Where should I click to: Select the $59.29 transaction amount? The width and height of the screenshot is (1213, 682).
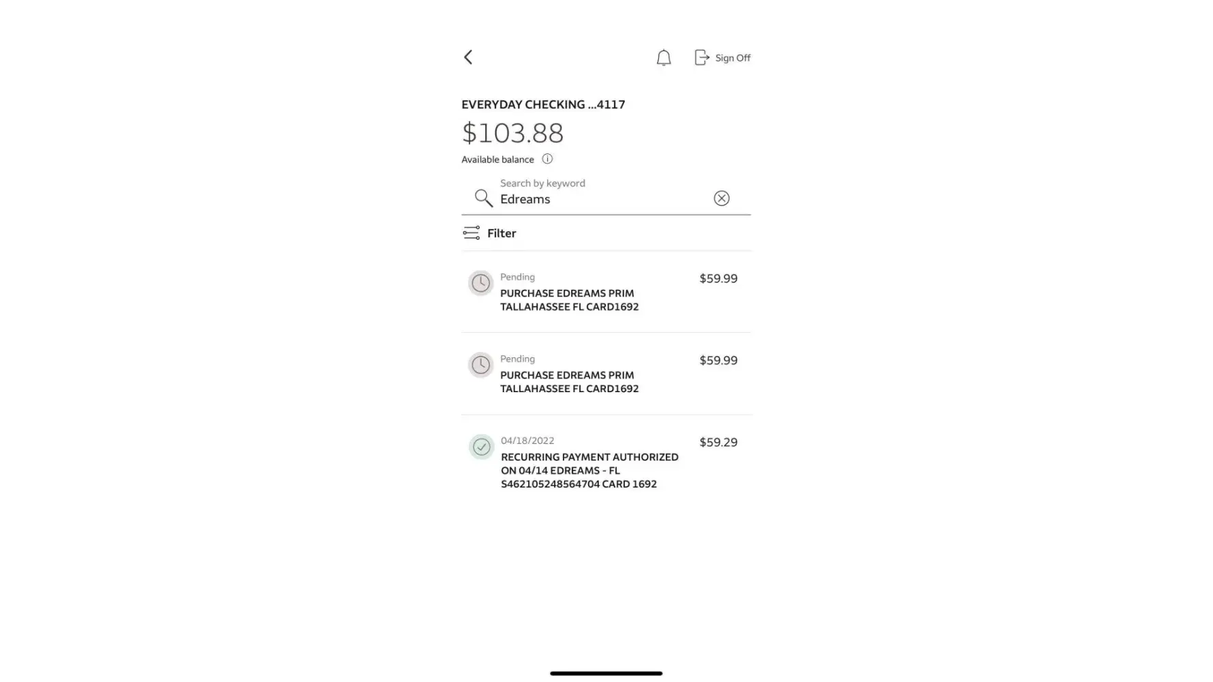(718, 442)
